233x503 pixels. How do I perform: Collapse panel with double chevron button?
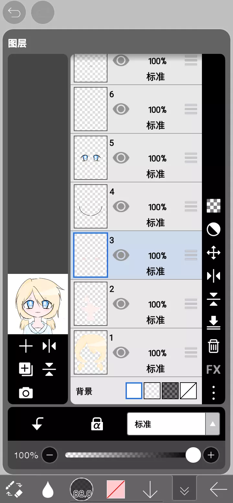pos(184,490)
